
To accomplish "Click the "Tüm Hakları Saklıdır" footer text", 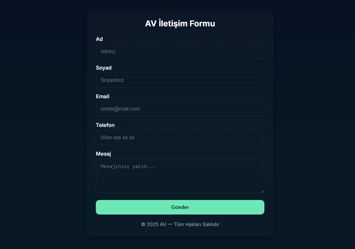I will click(197, 224).
